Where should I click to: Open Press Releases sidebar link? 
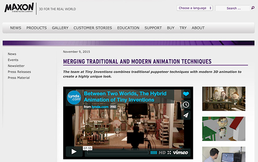pos(19,72)
